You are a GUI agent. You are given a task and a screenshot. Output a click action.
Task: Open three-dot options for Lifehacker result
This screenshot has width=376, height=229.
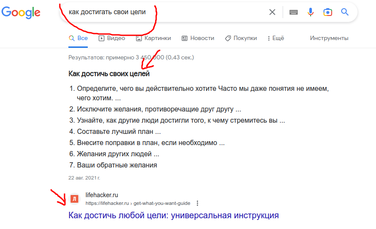[x=197, y=203]
